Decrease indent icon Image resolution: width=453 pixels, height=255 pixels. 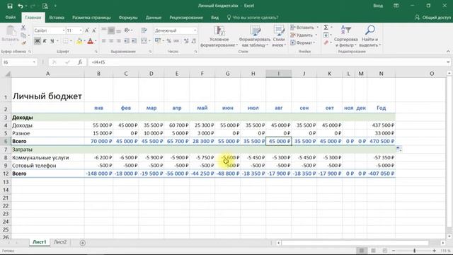pyautogui.click(x=127, y=41)
